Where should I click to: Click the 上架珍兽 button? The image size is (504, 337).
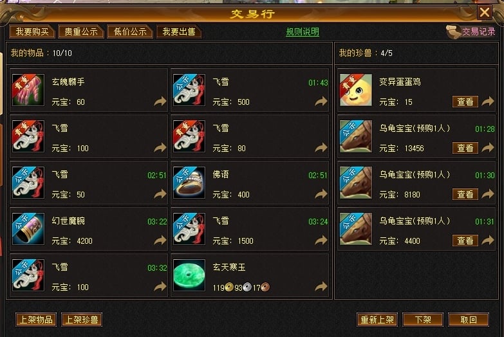point(82,320)
